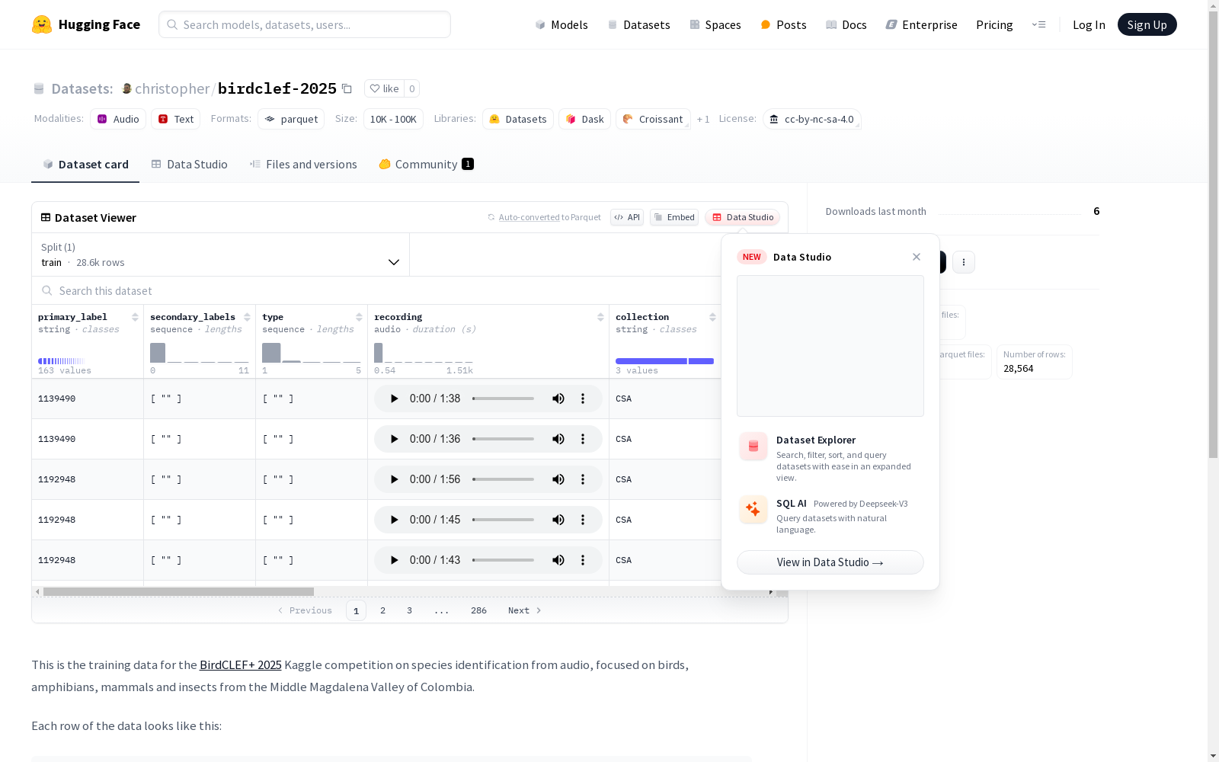Open more options for 1:43 audio
The height and width of the screenshot is (762, 1219).
(583, 560)
